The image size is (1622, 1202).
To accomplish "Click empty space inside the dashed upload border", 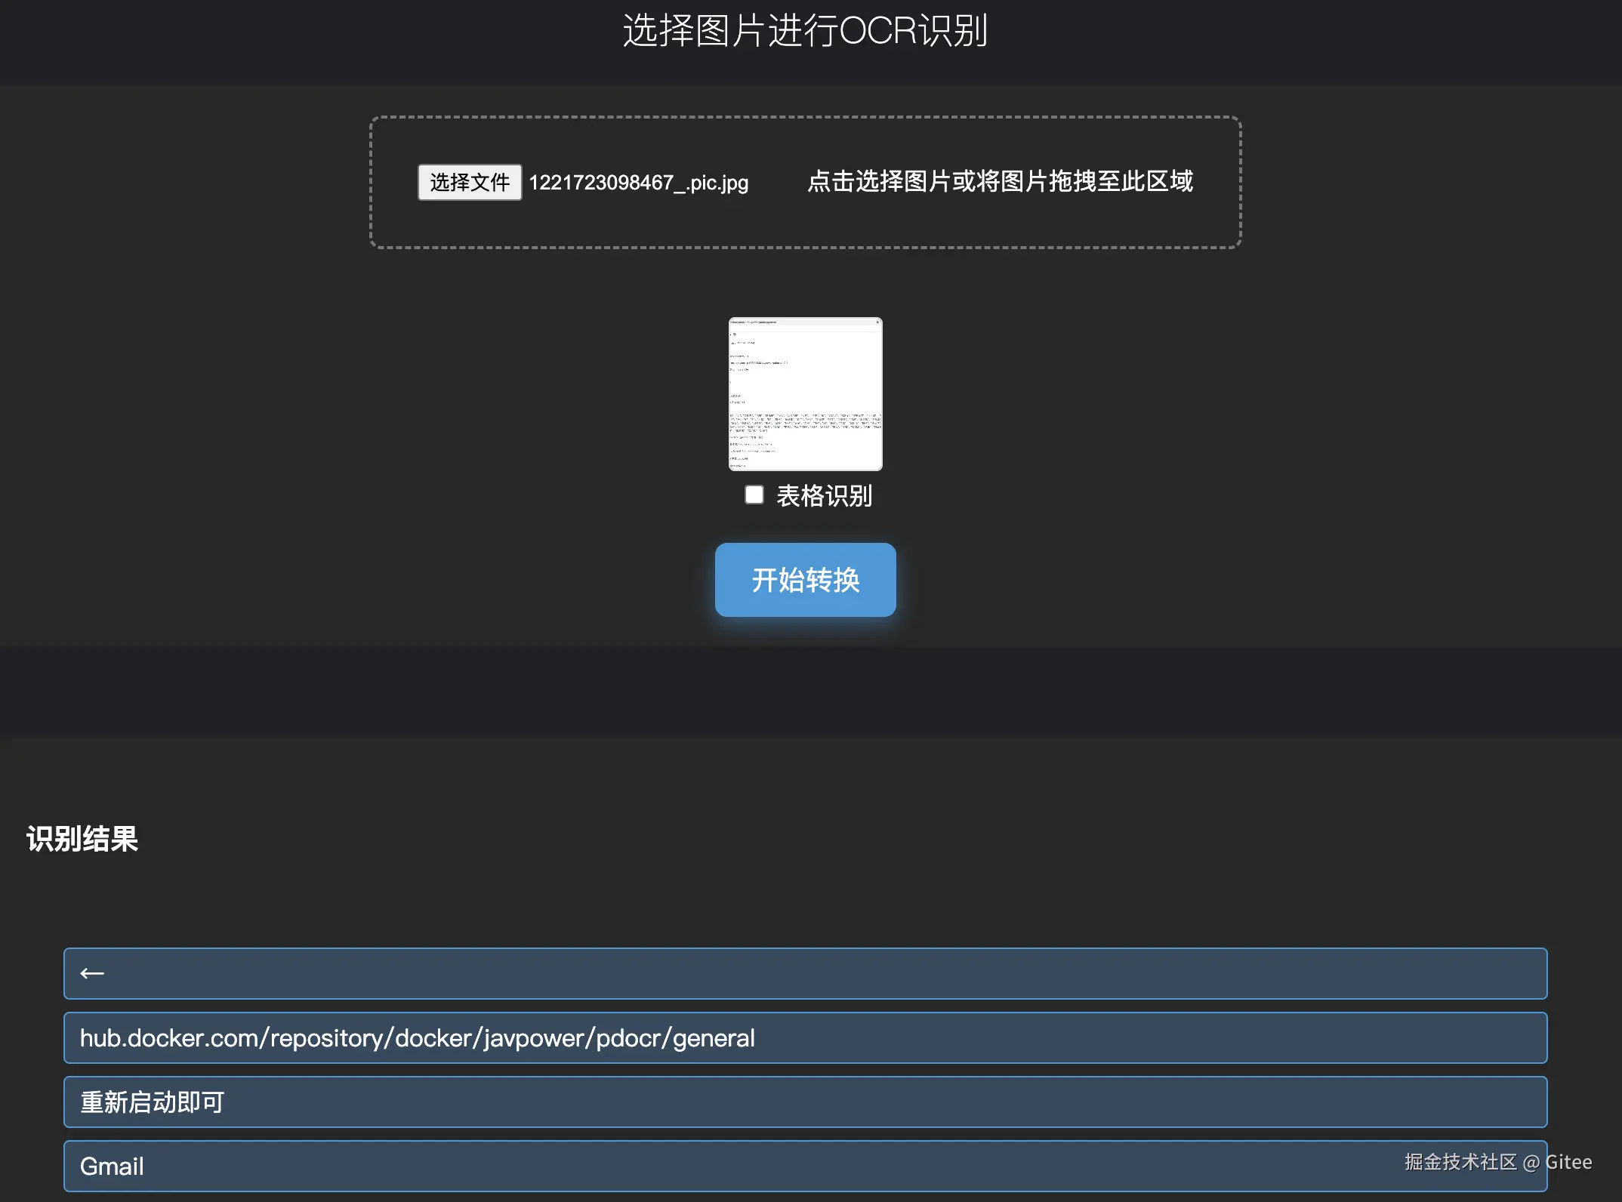I will pyautogui.click(x=805, y=223).
